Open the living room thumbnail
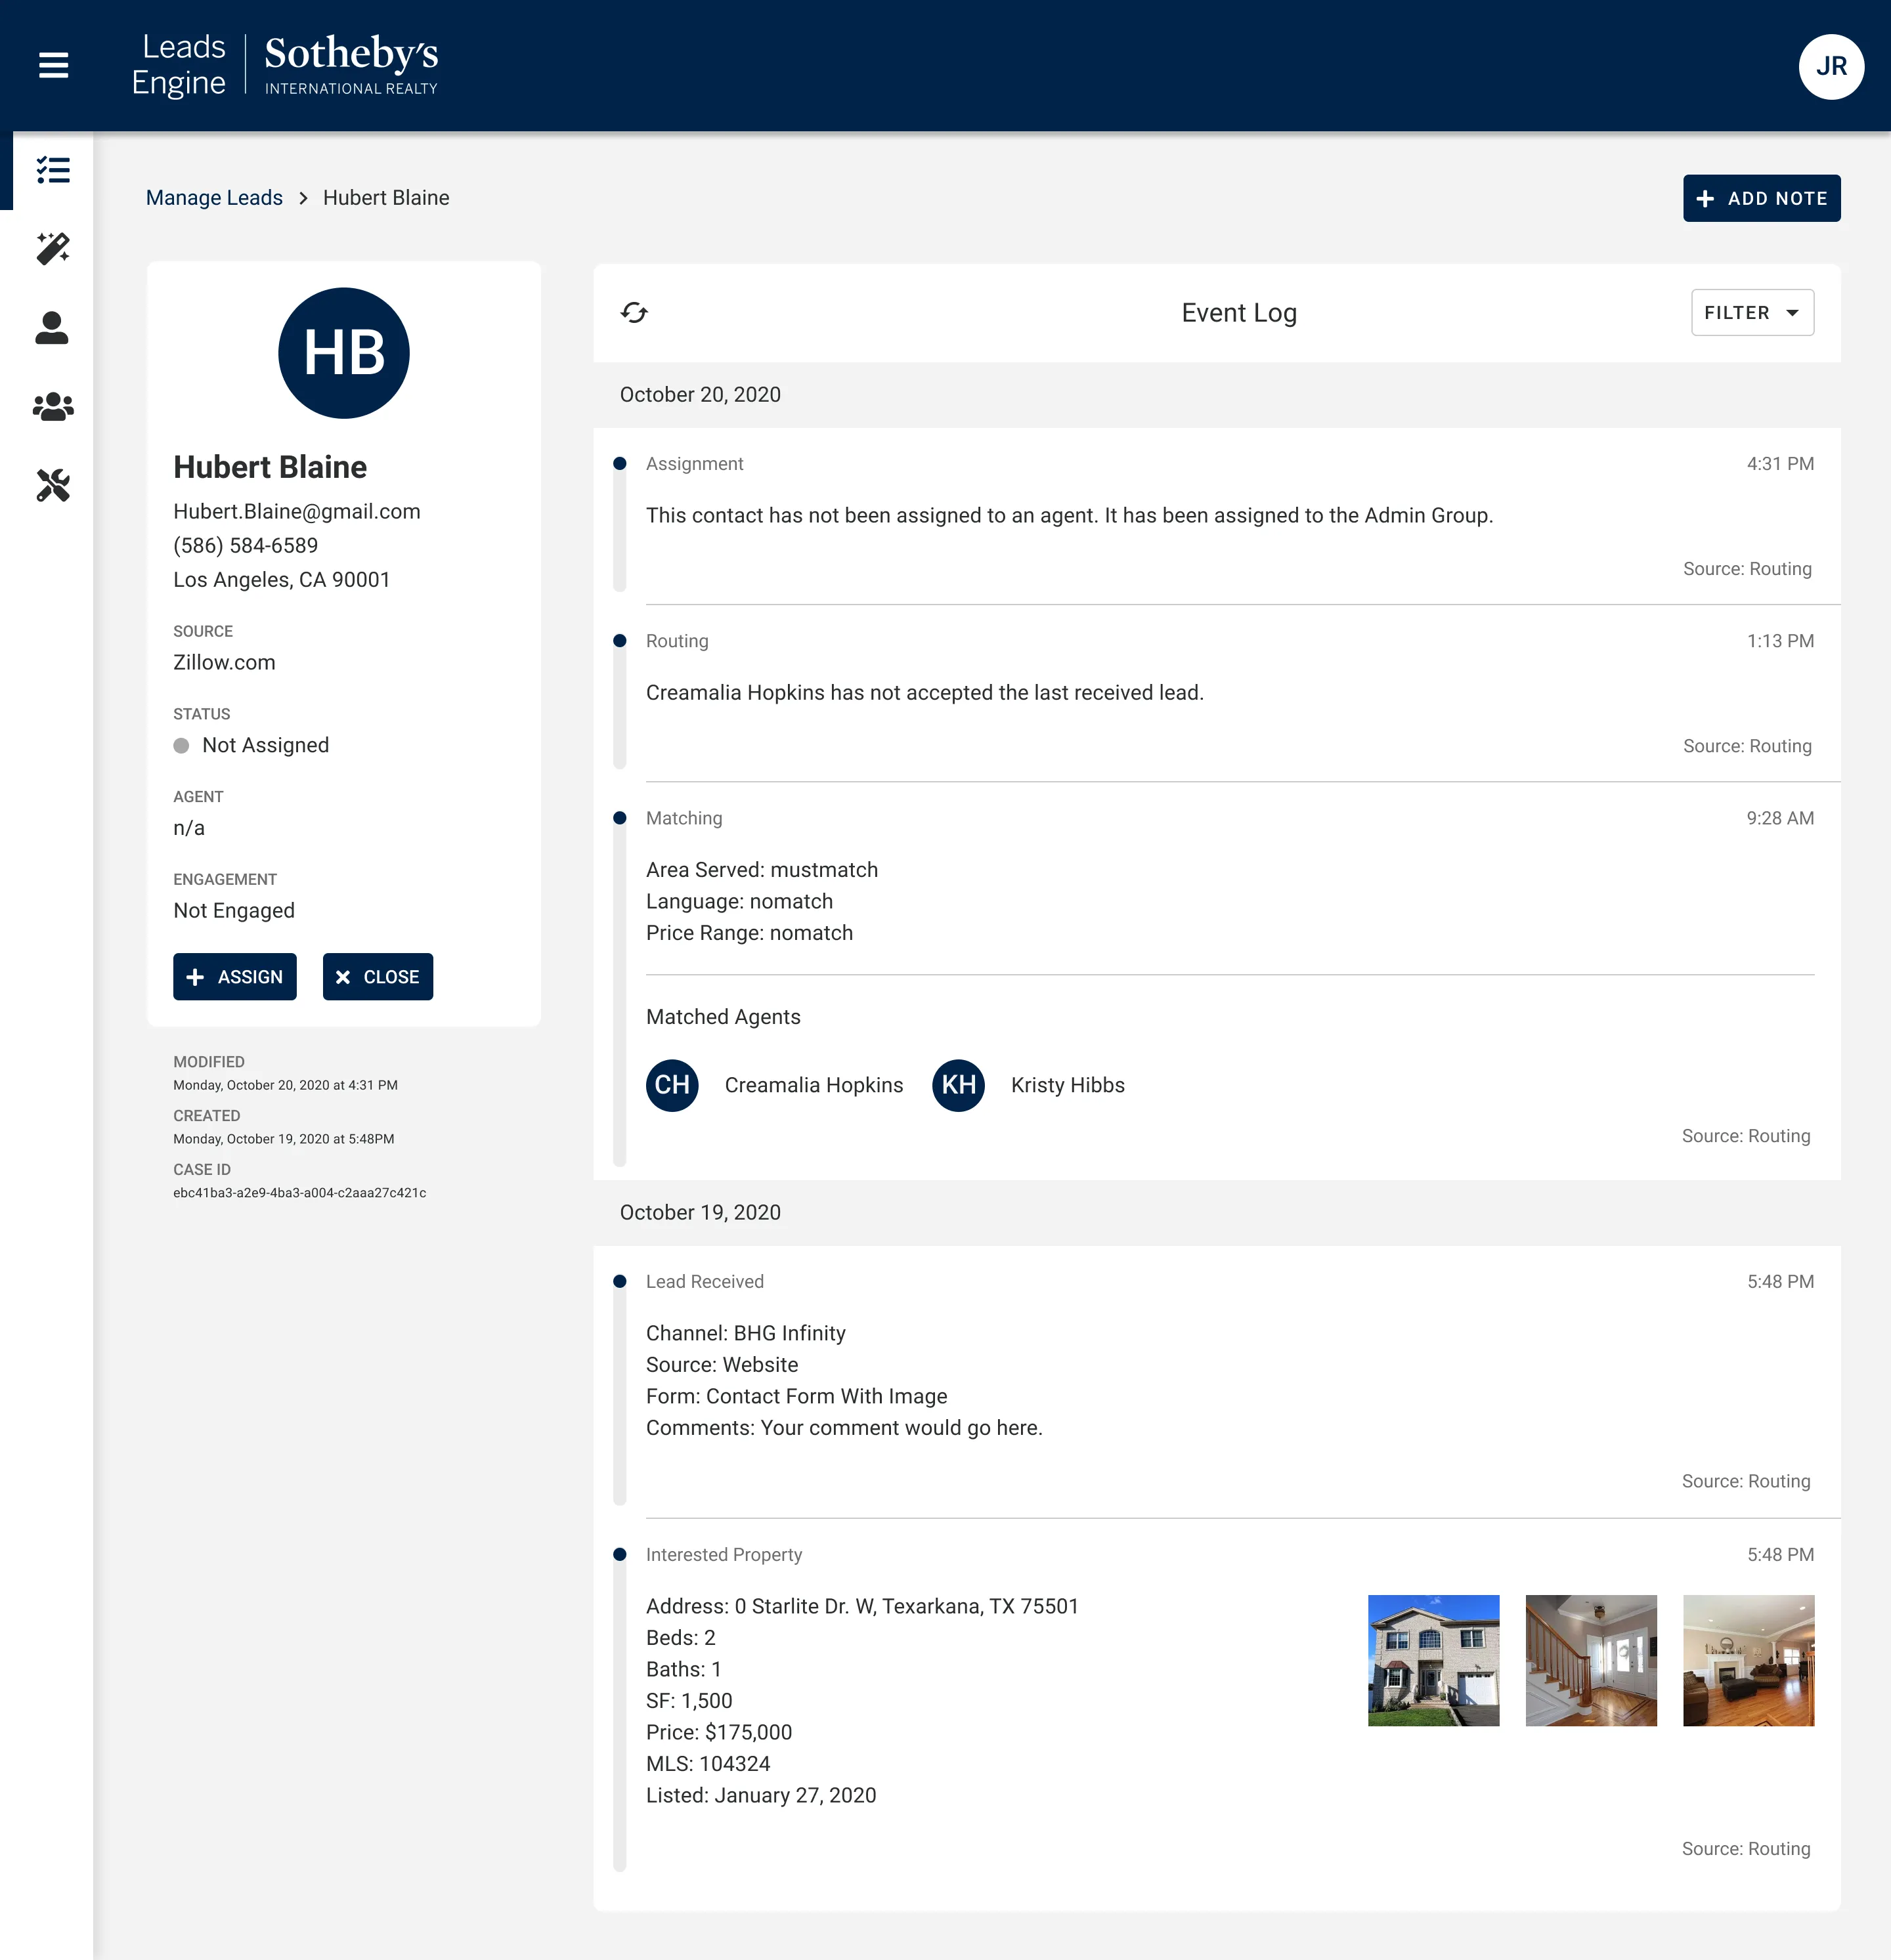 coord(1748,1660)
